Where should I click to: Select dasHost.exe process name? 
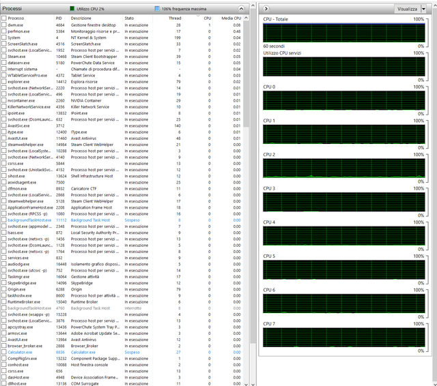[18, 377]
